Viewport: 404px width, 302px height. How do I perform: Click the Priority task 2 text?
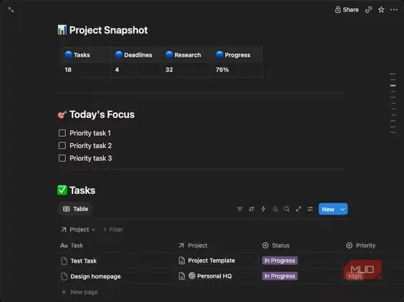click(91, 146)
